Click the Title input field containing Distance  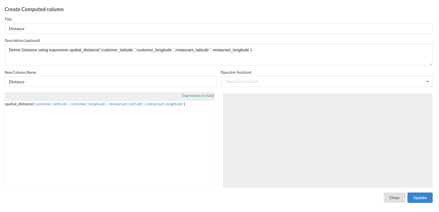point(218,28)
